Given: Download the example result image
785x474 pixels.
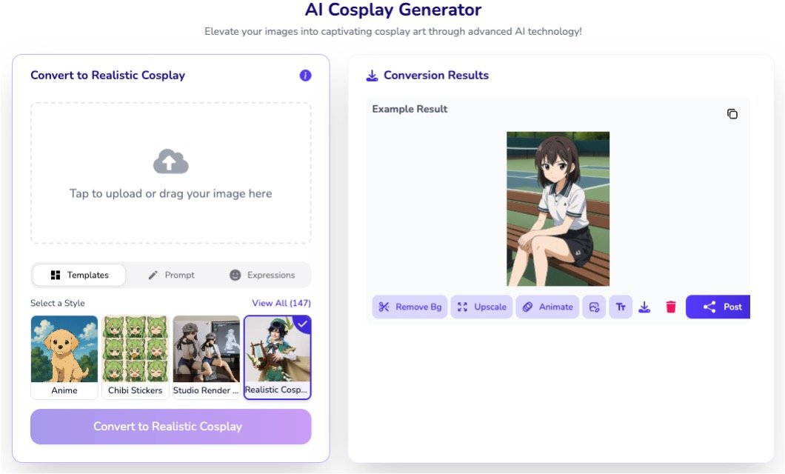Looking at the screenshot, I should [x=644, y=307].
